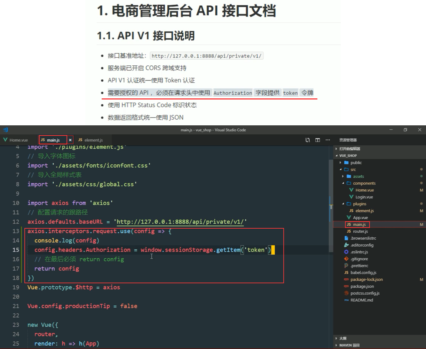Click 'Vue.config.productionTip' on line 21
The height and width of the screenshot is (349, 426).
69,306
